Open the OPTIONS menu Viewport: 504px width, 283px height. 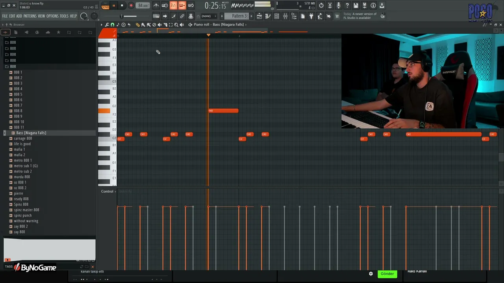[x=52, y=16]
